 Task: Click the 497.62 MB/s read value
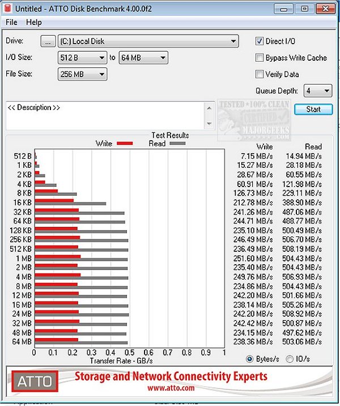click(x=302, y=332)
